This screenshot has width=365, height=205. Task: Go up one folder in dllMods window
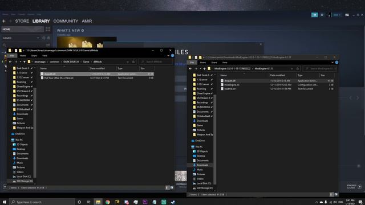click(24, 62)
